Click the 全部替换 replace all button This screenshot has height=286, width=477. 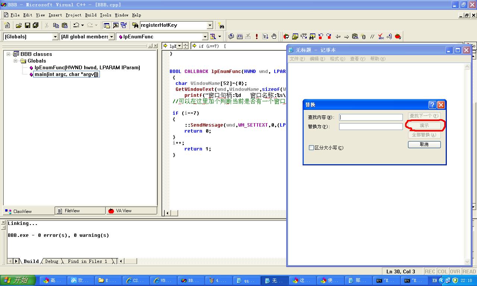tap(424, 135)
